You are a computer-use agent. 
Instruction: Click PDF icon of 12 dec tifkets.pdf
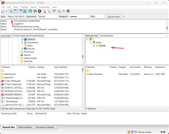pos(2,81)
